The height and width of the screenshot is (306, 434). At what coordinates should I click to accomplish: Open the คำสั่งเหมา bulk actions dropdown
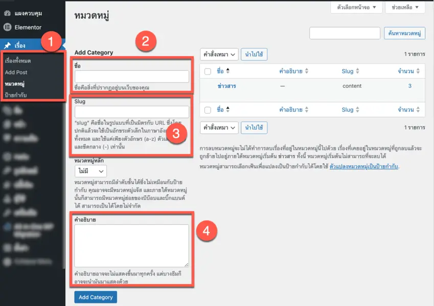coord(219,55)
